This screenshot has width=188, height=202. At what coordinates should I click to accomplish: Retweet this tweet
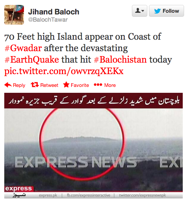click(44, 85)
